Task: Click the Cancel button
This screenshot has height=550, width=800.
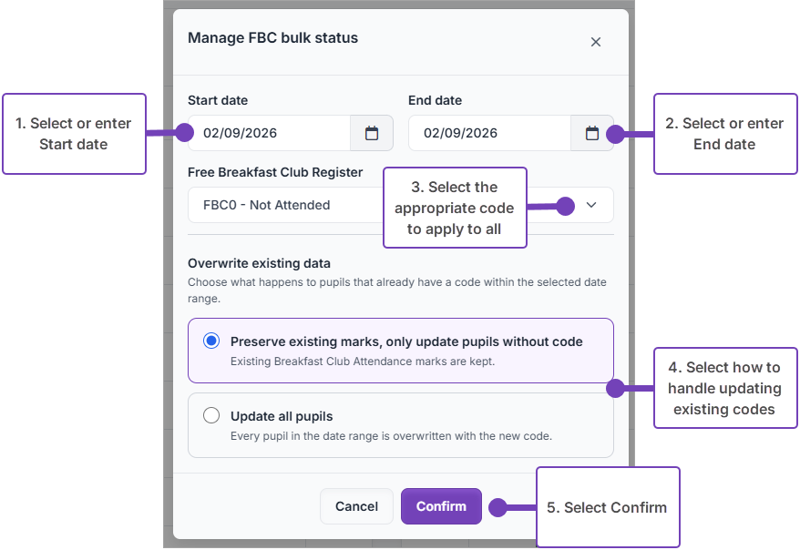Action: click(x=356, y=506)
